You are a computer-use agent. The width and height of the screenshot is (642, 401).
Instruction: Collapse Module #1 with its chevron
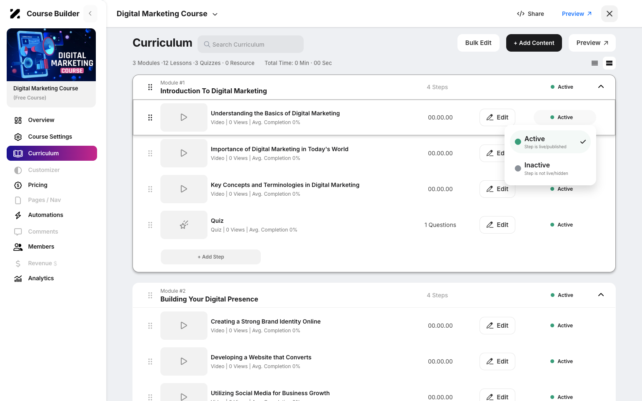[601, 87]
